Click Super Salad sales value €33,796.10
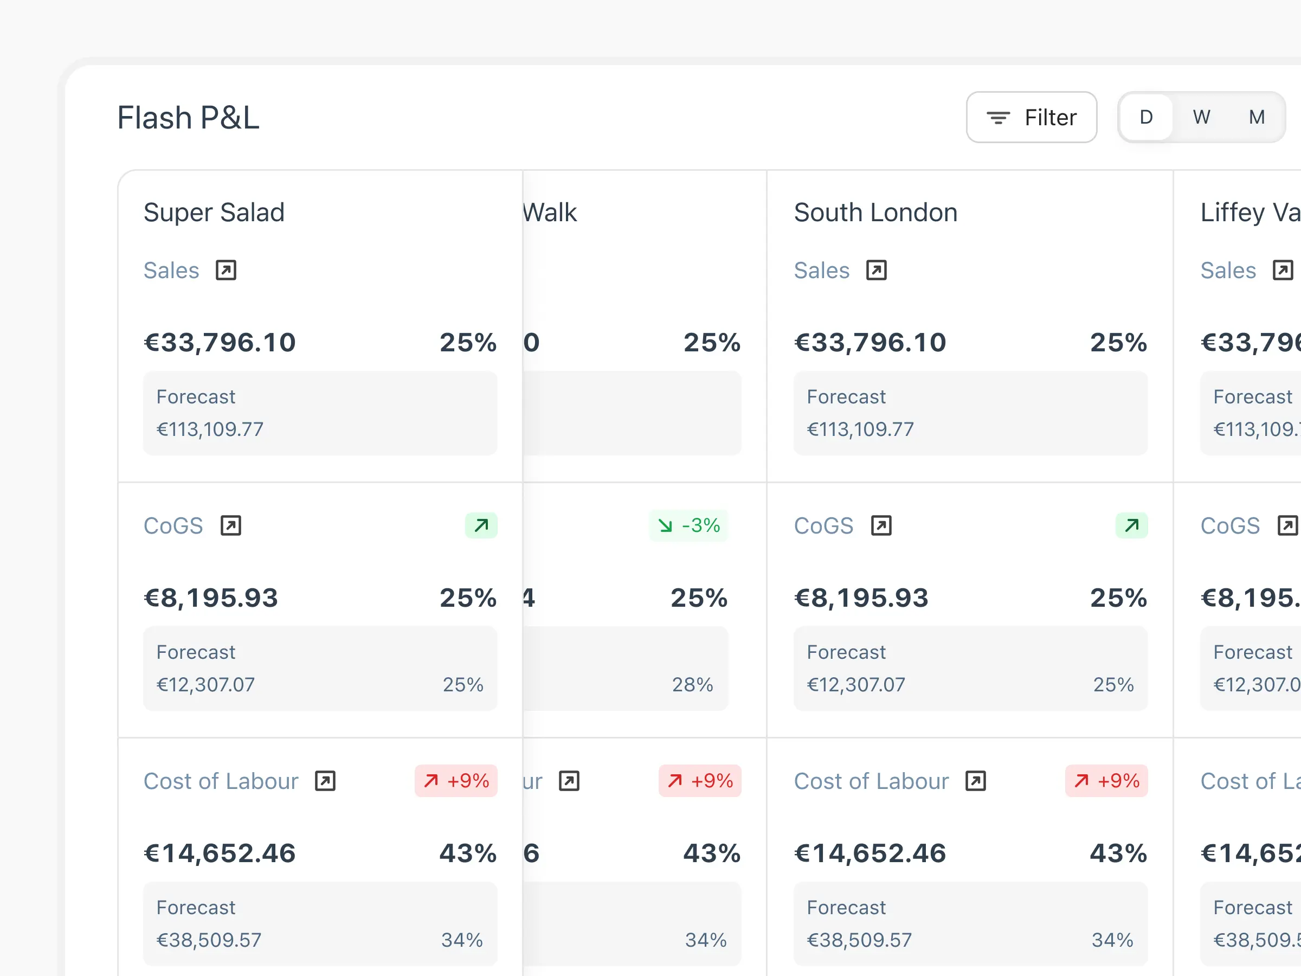The height and width of the screenshot is (976, 1301). [x=220, y=342]
